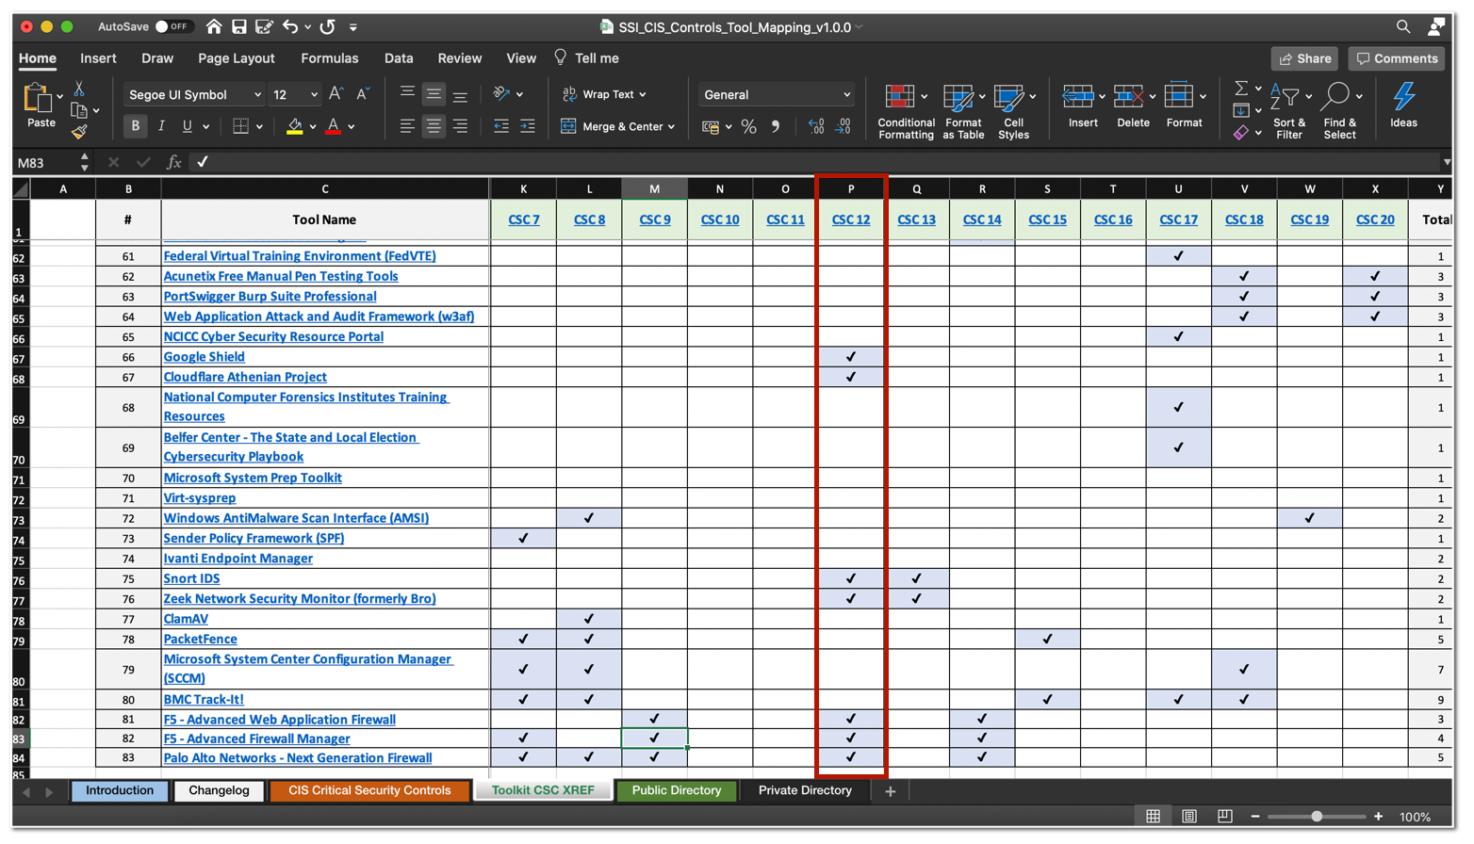This screenshot has width=1474, height=844.
Task: Set center horizontal alignment
Action: coord(434,126)
